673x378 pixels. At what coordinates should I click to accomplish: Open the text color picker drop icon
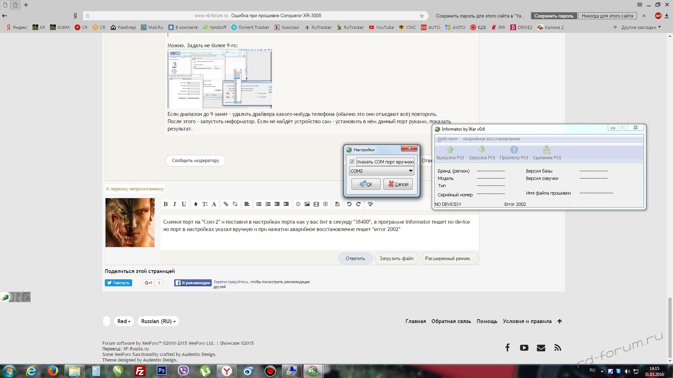point(196,204)
